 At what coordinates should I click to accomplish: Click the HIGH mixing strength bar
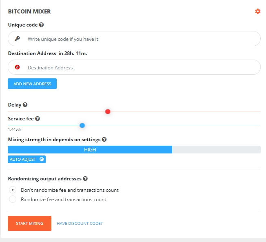[90, 150]
